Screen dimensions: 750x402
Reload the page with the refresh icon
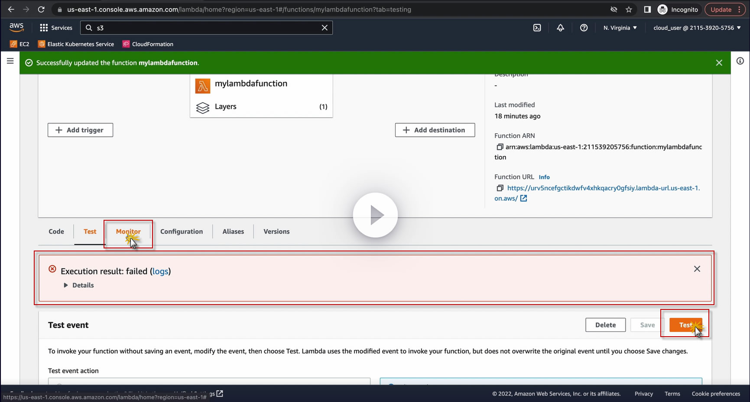tap(41, 10)
